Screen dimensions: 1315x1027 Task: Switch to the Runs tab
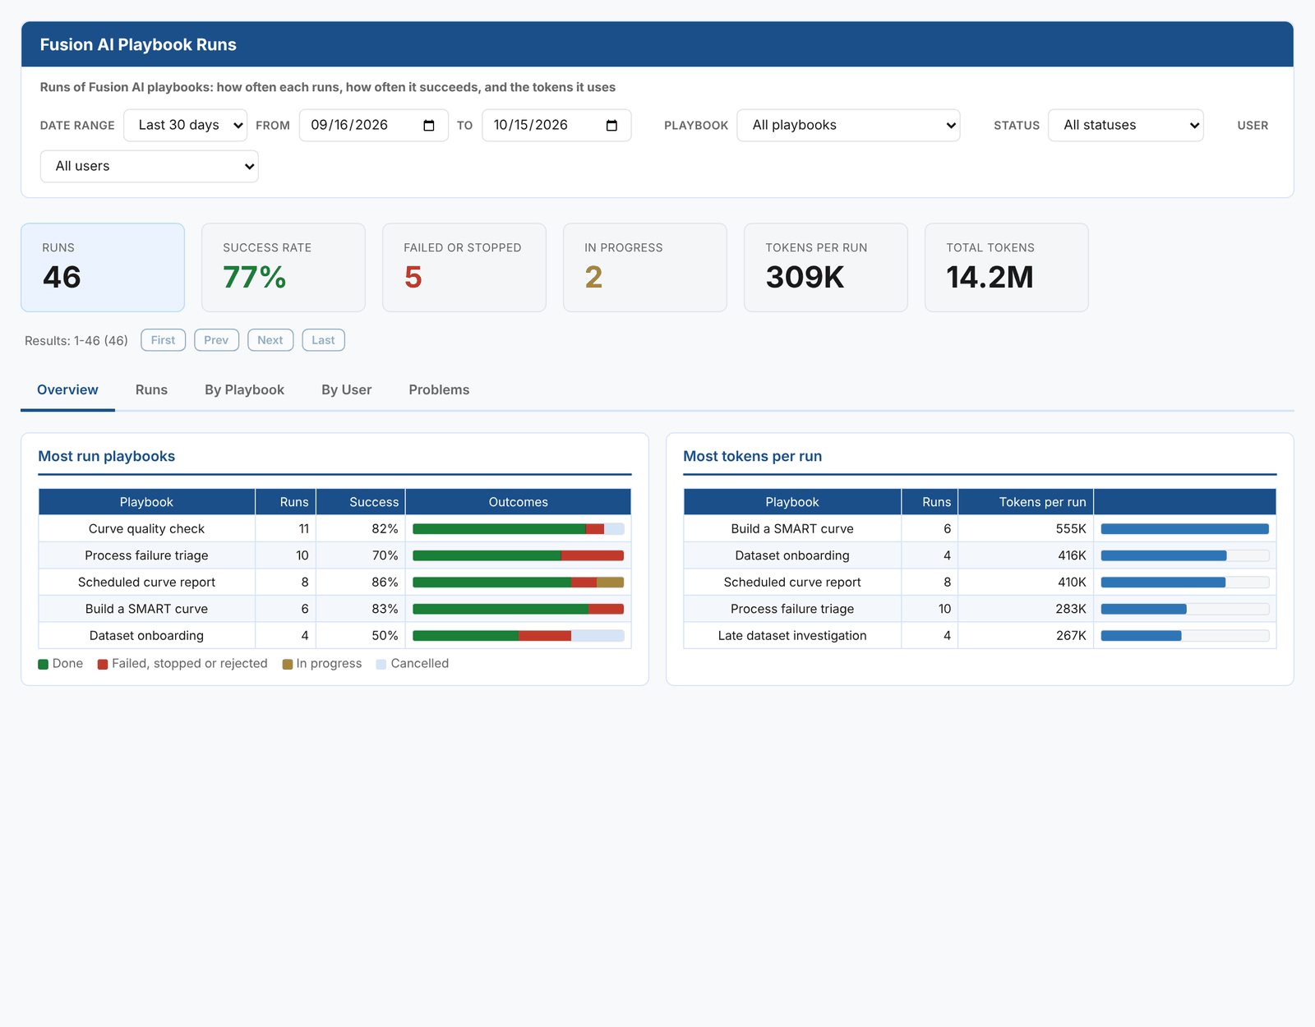pyautogui.click(x=151, y=390)
